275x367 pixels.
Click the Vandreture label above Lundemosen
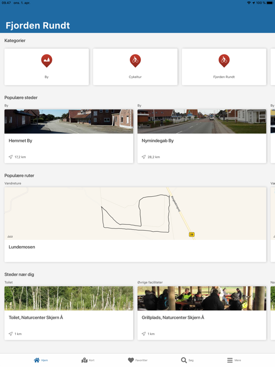[x=12, y=183]
